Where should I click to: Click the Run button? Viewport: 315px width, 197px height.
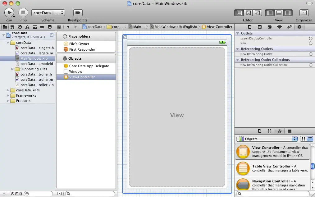9,12
